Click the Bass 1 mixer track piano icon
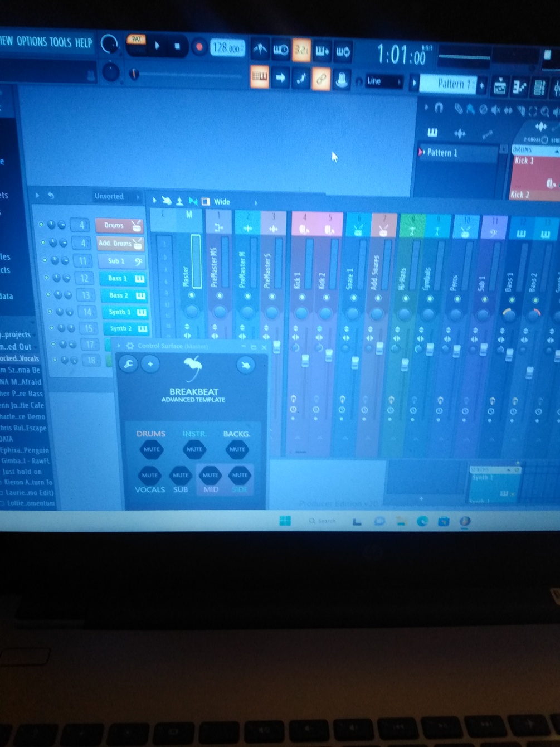The width and height of the screenshot is (560, 747). click(x=520, y=234)
